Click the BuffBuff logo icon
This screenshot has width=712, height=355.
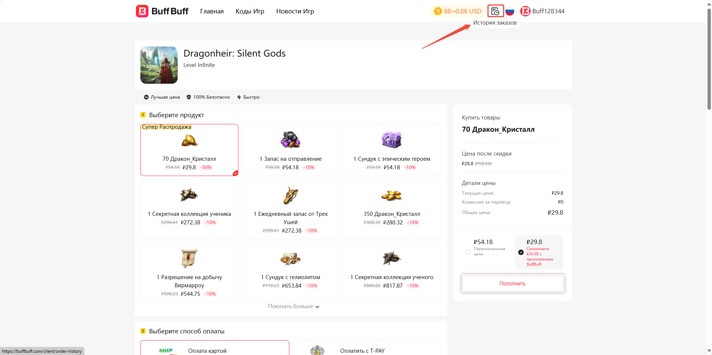(142, 11)
